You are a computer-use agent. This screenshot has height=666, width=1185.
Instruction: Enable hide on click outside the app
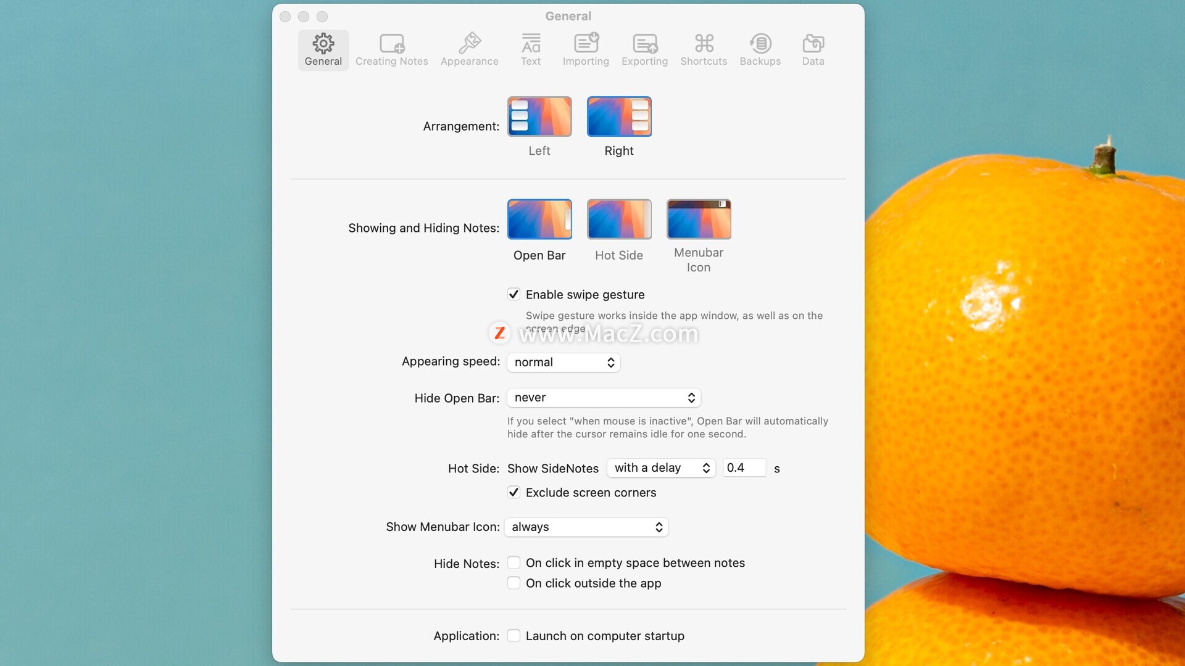pyautogui.click(x=513, y=583)
